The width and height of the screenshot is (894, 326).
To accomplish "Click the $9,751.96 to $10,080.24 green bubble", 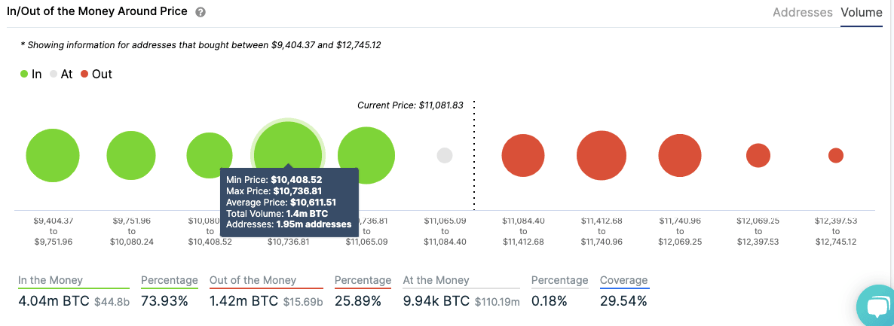I will coord(131,157).
